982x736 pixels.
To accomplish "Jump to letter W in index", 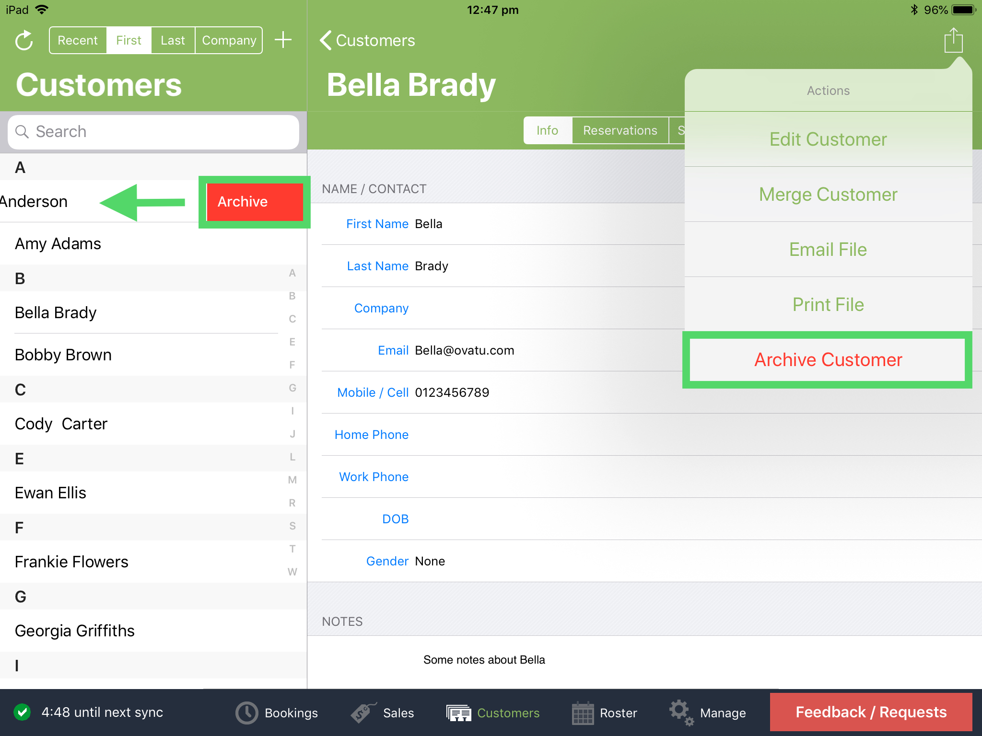I will 292,572.
